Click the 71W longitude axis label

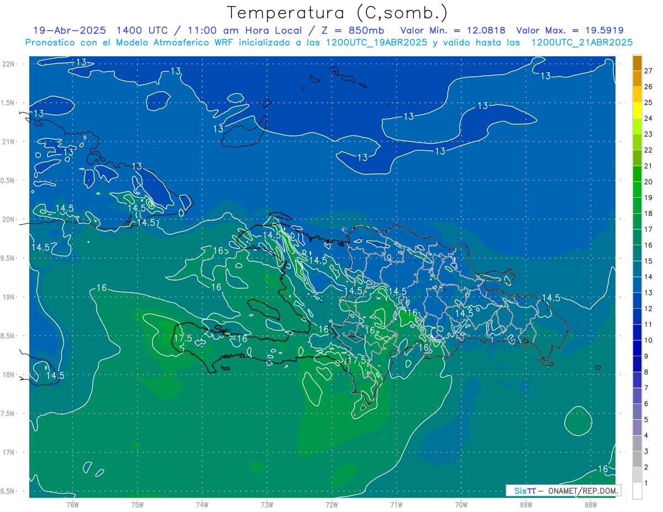(x=396, y=504)
